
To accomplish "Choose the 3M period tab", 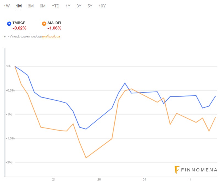I will point(31,6).
